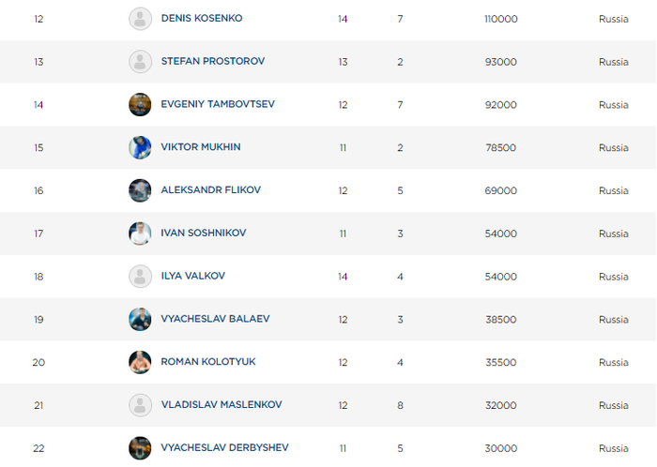Click Vladislav Maslenkov's default avatar icon
This screenshot has width=657, height=467.
(140, 405)
